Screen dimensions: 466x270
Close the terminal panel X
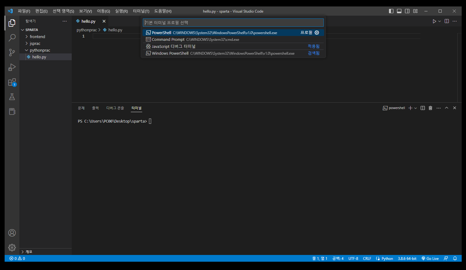(x=455, y=108)
